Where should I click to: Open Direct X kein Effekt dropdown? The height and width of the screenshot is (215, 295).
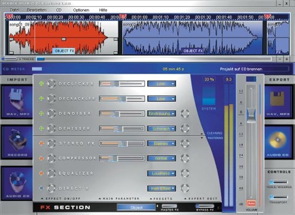pyautogui.click(x=162, y=188)
